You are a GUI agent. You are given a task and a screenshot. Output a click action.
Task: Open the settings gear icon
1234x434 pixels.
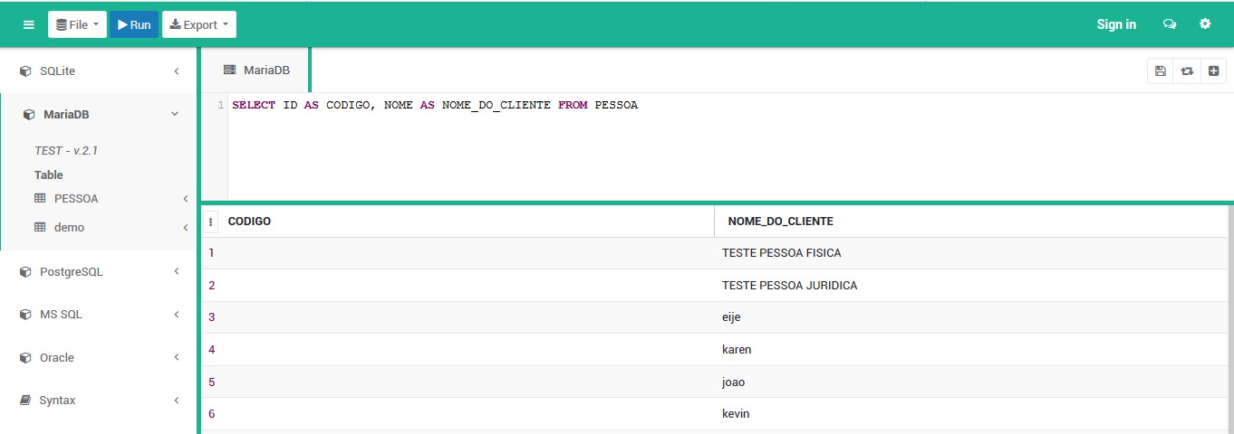pos(1205,24)
